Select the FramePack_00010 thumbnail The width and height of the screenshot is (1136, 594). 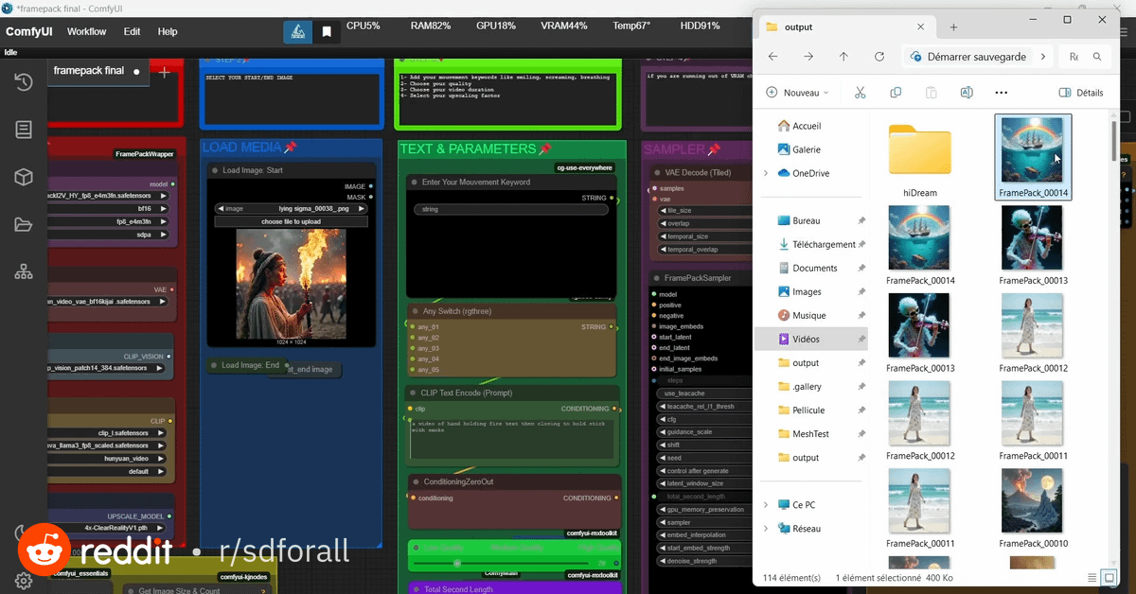click(1032, 509)
